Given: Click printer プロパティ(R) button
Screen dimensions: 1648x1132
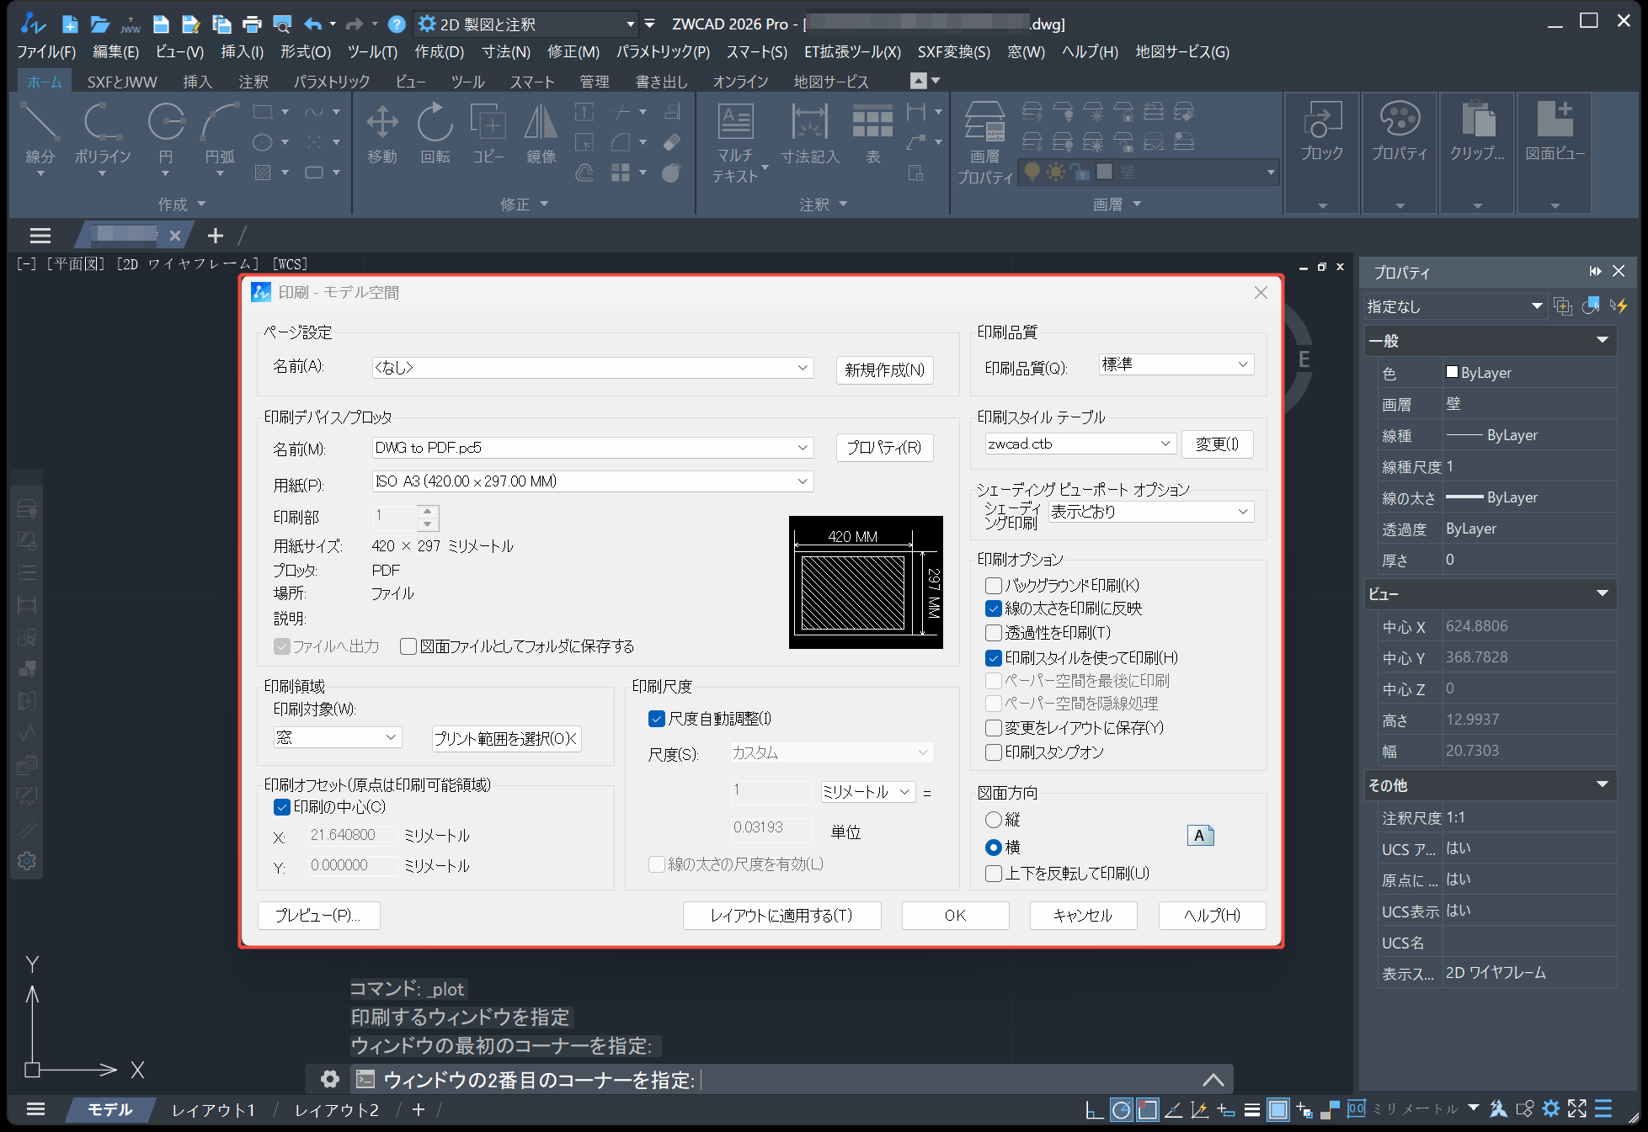Looking at the screenshot, I should pyautogui.click(x=884, y=448).
